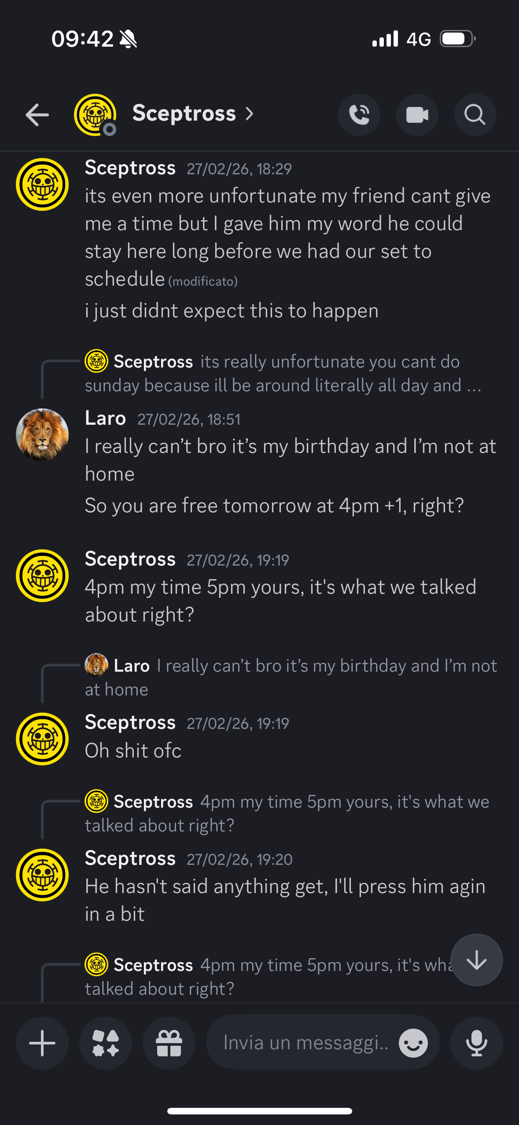Start a video call with Sceptross
The image size is (519, 1125).
coord(417,115)
